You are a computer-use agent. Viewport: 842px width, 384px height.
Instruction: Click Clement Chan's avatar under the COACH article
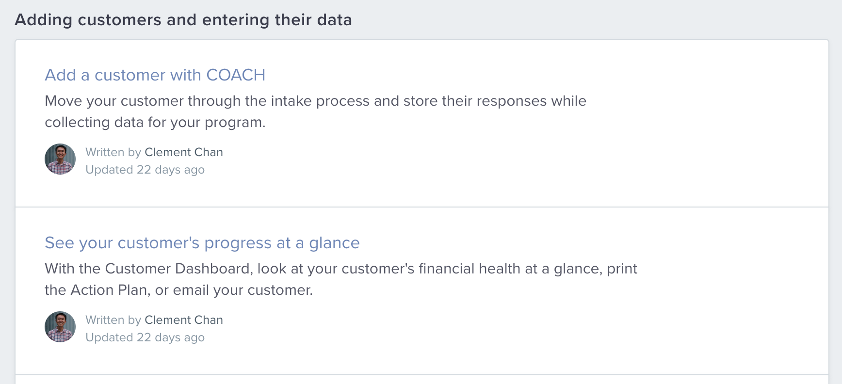tap(60, 159)
